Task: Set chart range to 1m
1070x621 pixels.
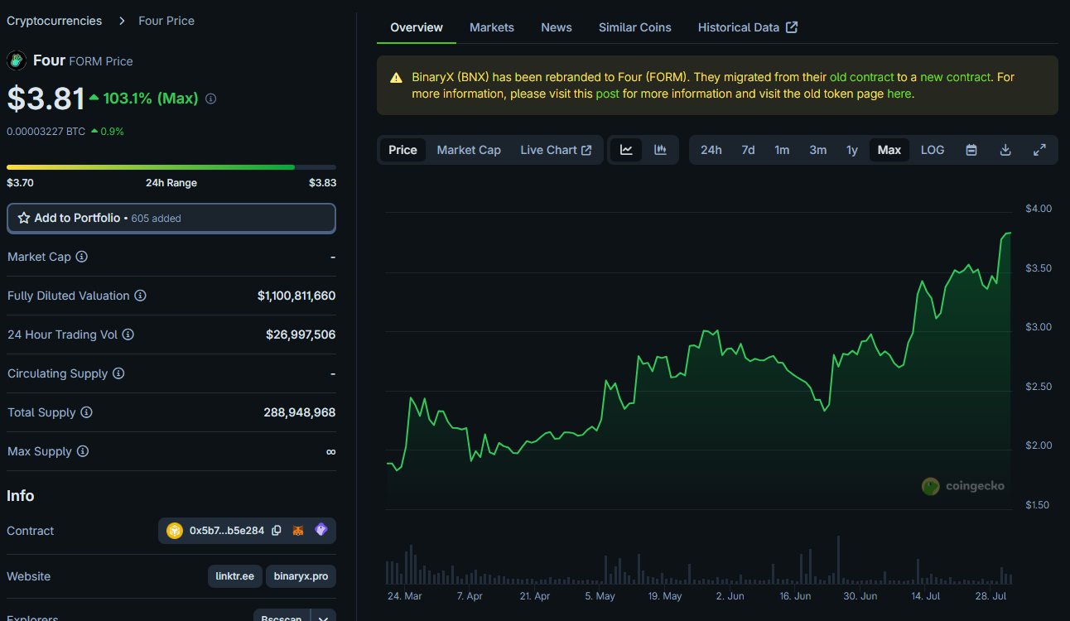Action: click(x=782, y=150)
